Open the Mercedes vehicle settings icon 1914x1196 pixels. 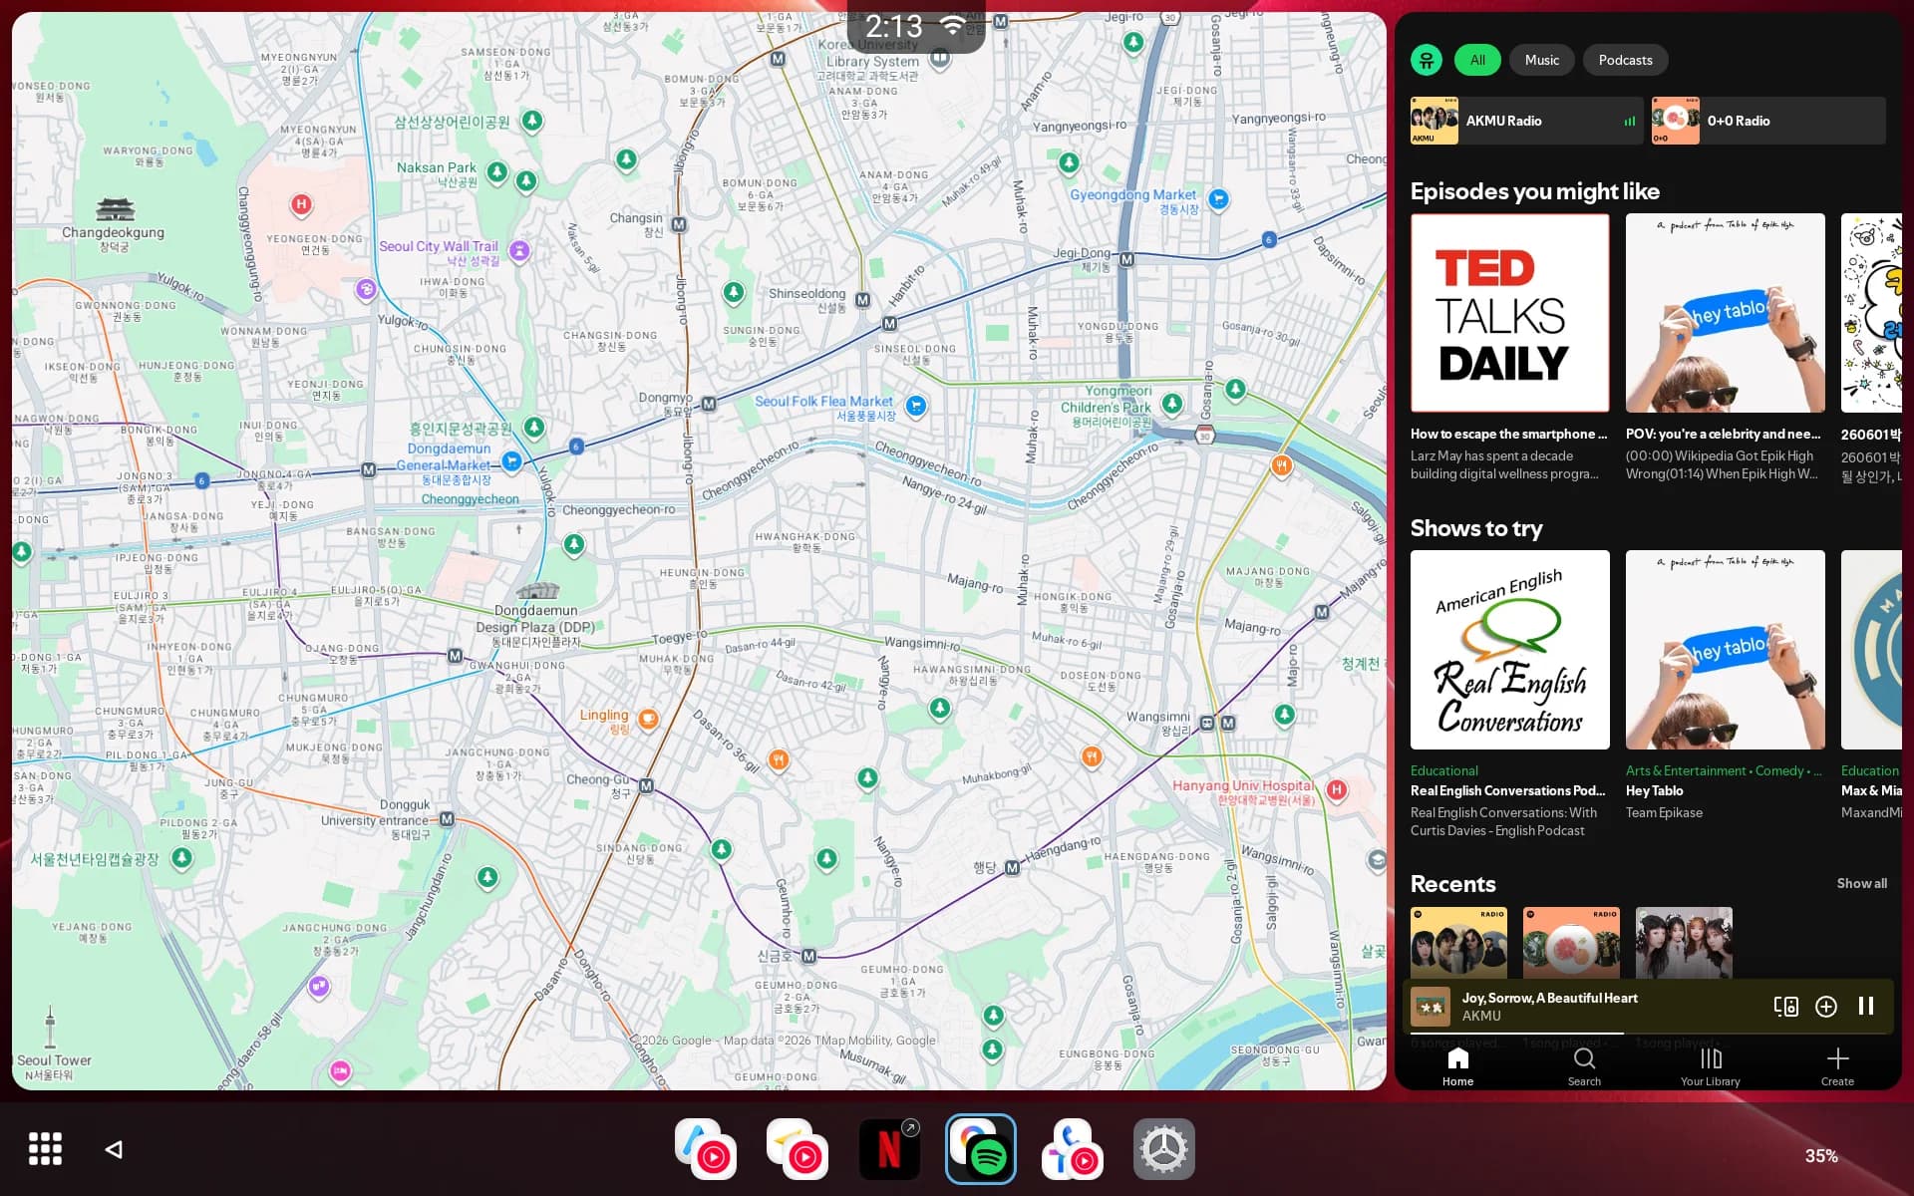tap(1164, 1149)
